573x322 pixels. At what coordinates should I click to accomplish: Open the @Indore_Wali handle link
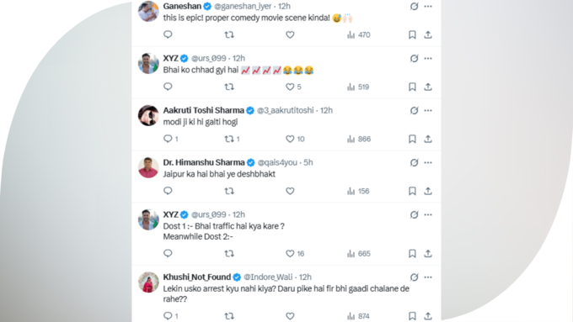[x=268, y=277]
